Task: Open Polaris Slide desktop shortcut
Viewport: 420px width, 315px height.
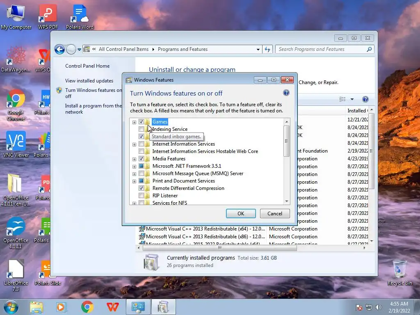Action: tap(48, 273)
